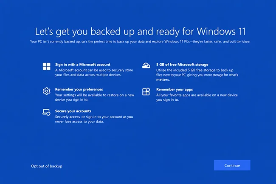Click the Windows logo icon
The height and width of the screenshot is (184, 276).
[x=46, y=66]
